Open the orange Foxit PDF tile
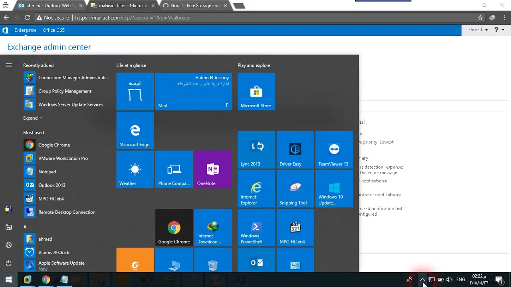Image resolution: width=511 pixels, height=287 pixels. tap(135, 260)
